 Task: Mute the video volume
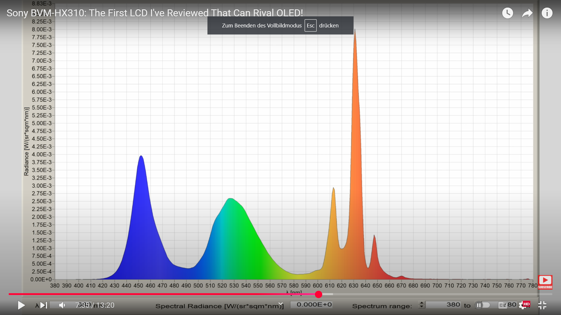pyautogui.click(x=62, y=305)
